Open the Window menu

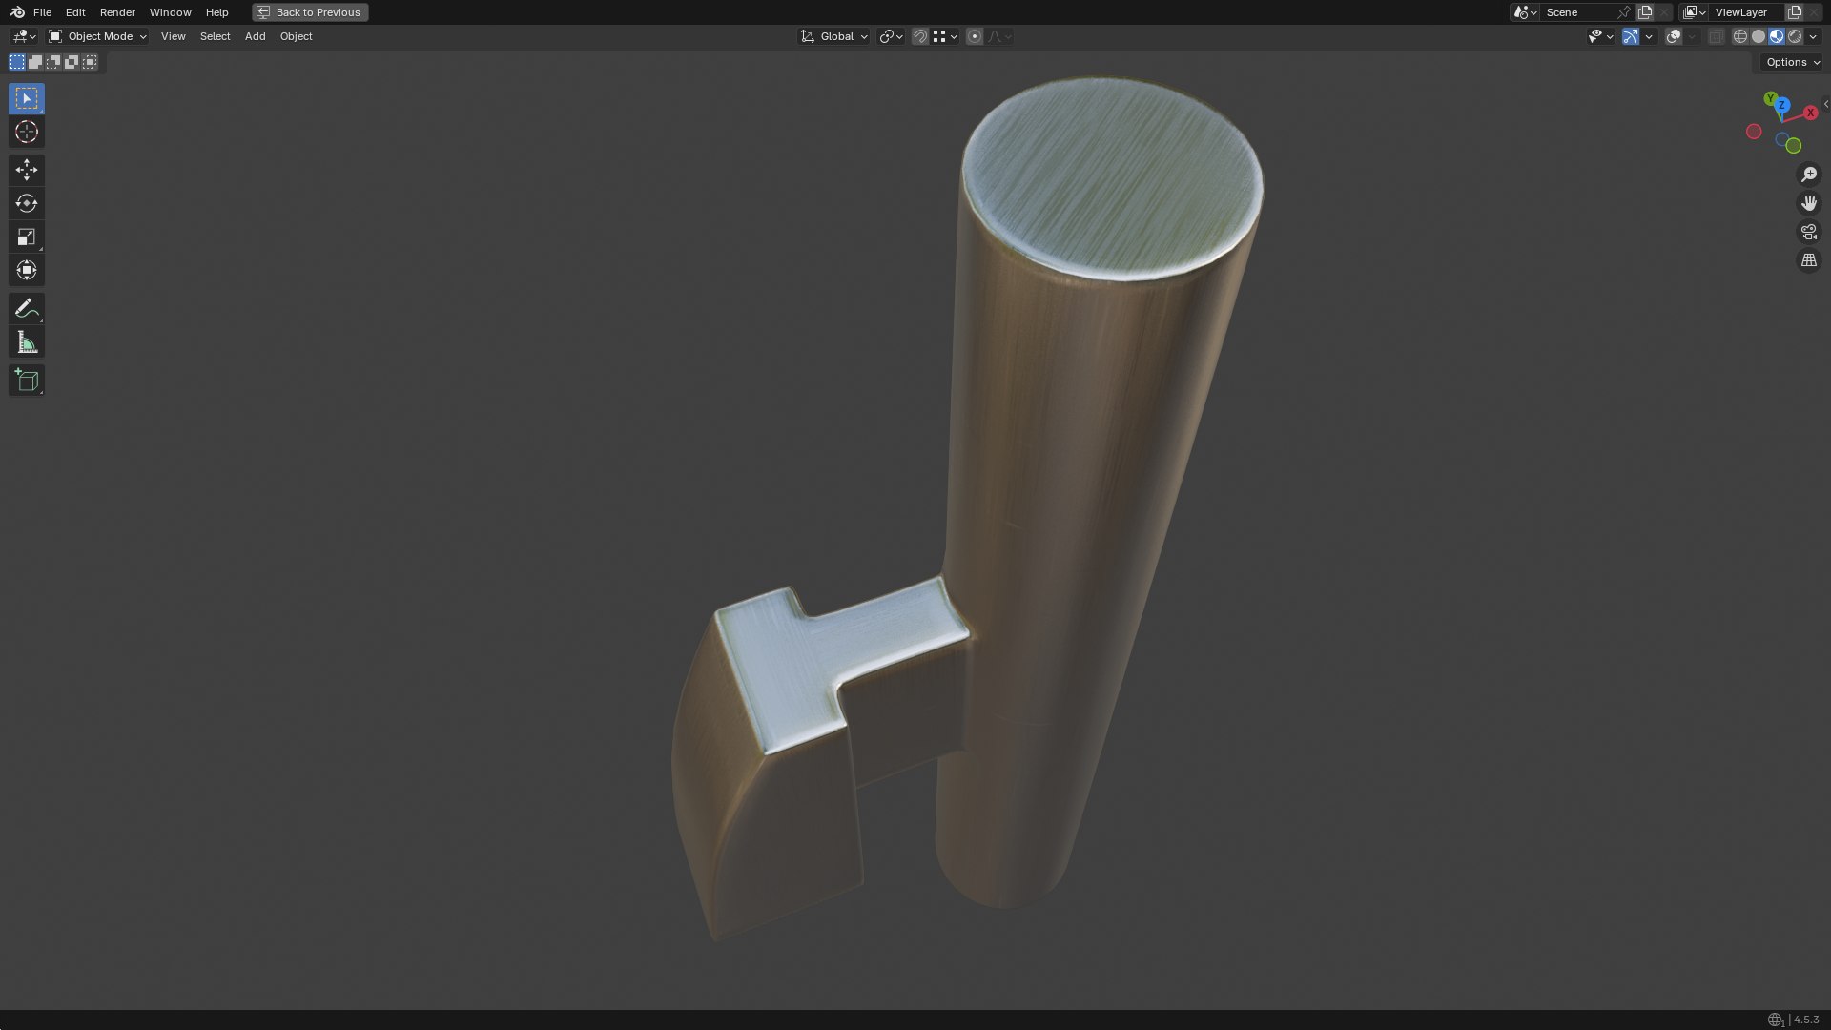171,12
